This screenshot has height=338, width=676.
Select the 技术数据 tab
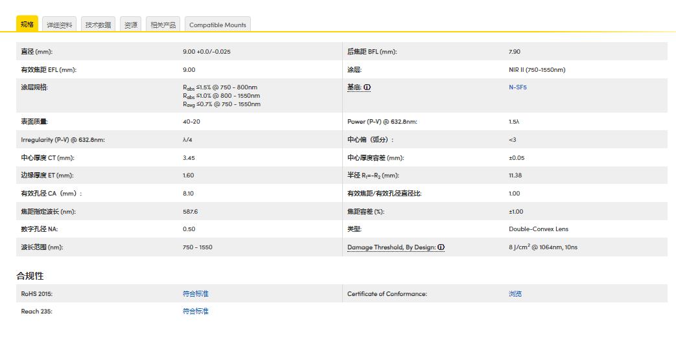(99, 25)
